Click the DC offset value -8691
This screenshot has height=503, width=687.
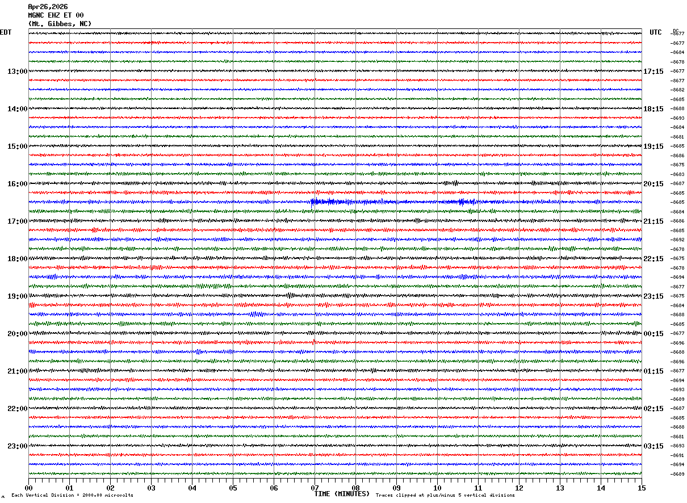[x=678, y=455]
